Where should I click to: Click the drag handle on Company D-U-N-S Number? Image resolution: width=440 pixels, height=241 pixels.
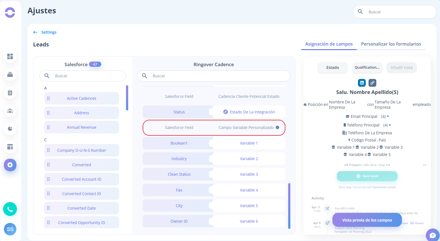[48, 150]
